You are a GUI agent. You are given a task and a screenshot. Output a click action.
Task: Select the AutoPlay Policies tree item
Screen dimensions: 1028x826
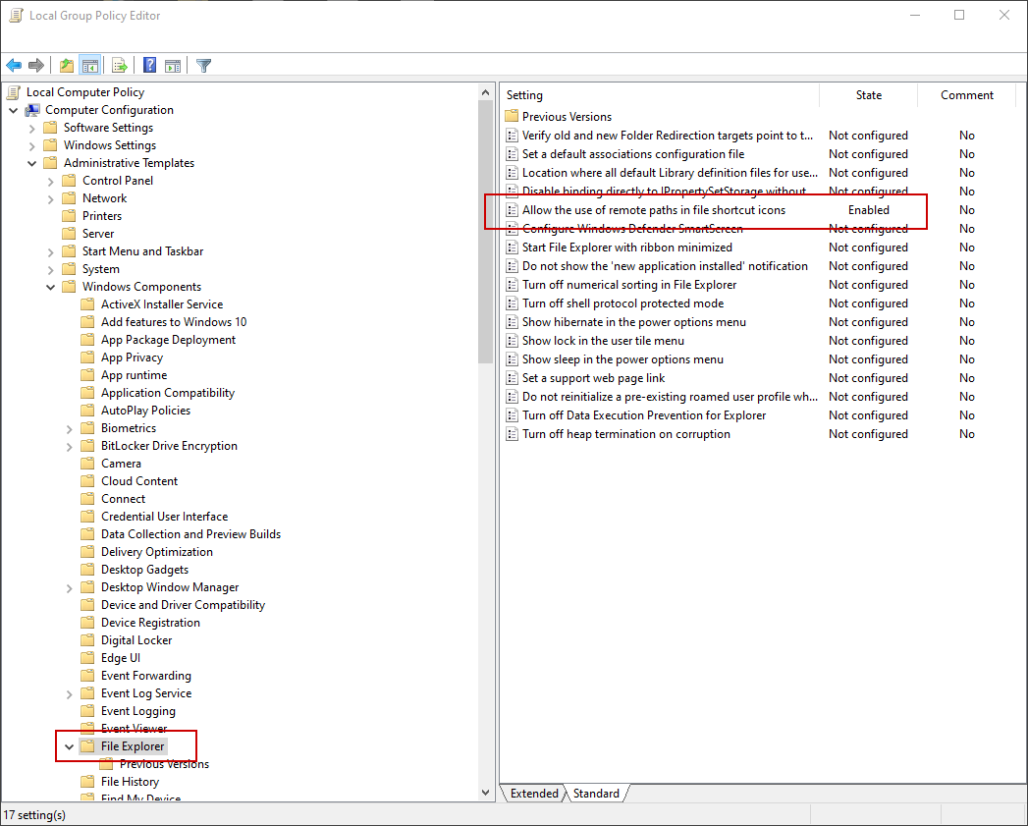[145, 410]
